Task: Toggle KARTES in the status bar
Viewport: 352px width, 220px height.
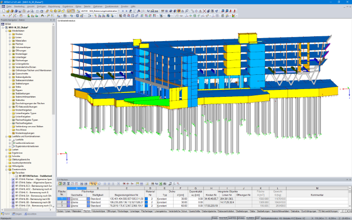Action: (232, 218)
